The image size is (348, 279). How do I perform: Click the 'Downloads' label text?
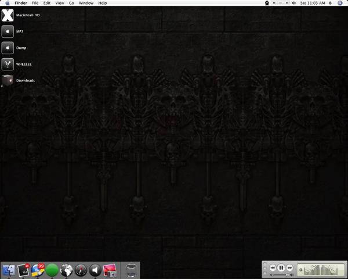click(x=26, y=81)
